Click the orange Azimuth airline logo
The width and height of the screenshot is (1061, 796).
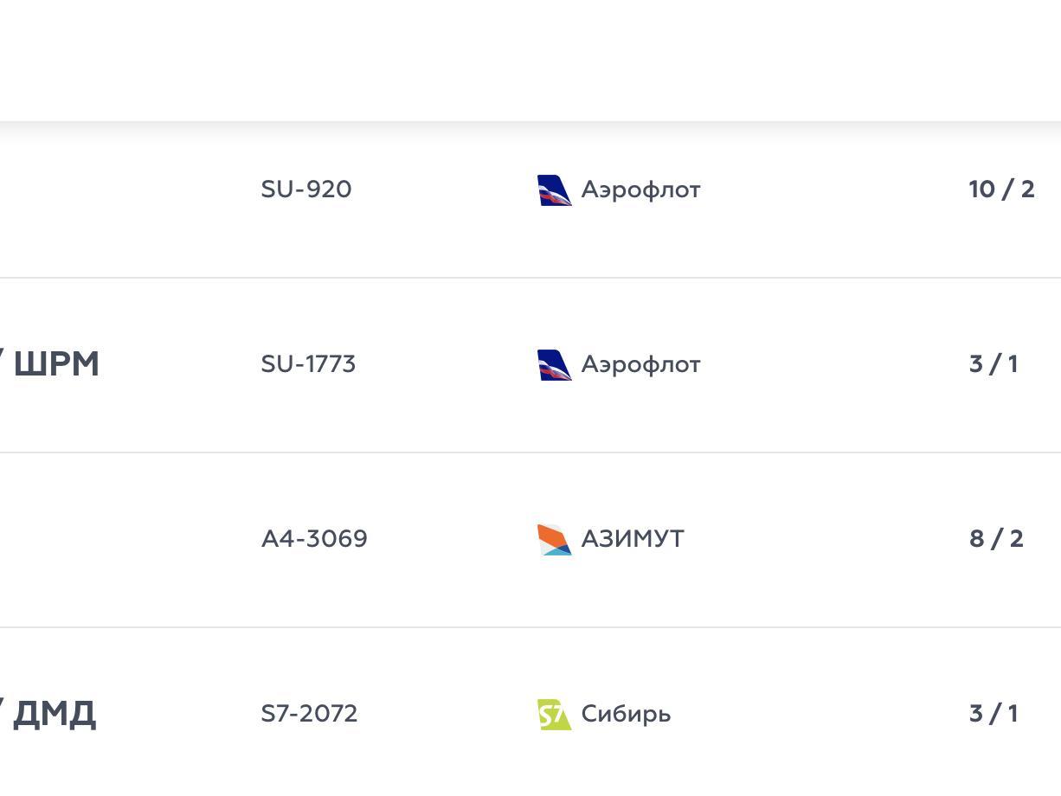coord(554,540)
